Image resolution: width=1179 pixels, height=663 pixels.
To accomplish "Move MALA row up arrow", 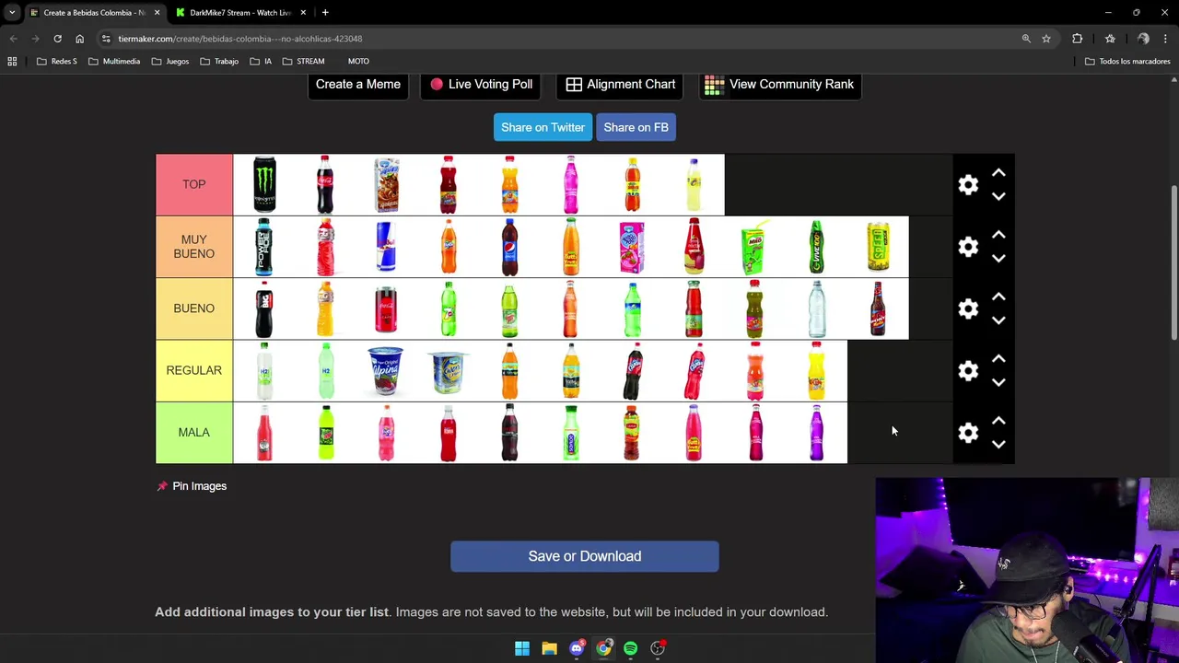I will click(998, 421).
